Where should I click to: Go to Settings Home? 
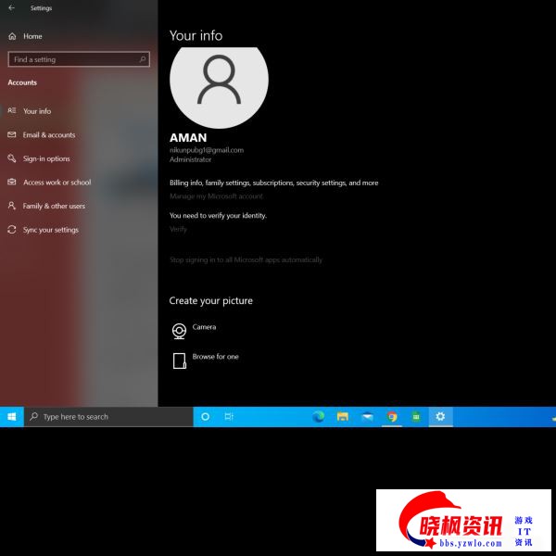(32, 36)
